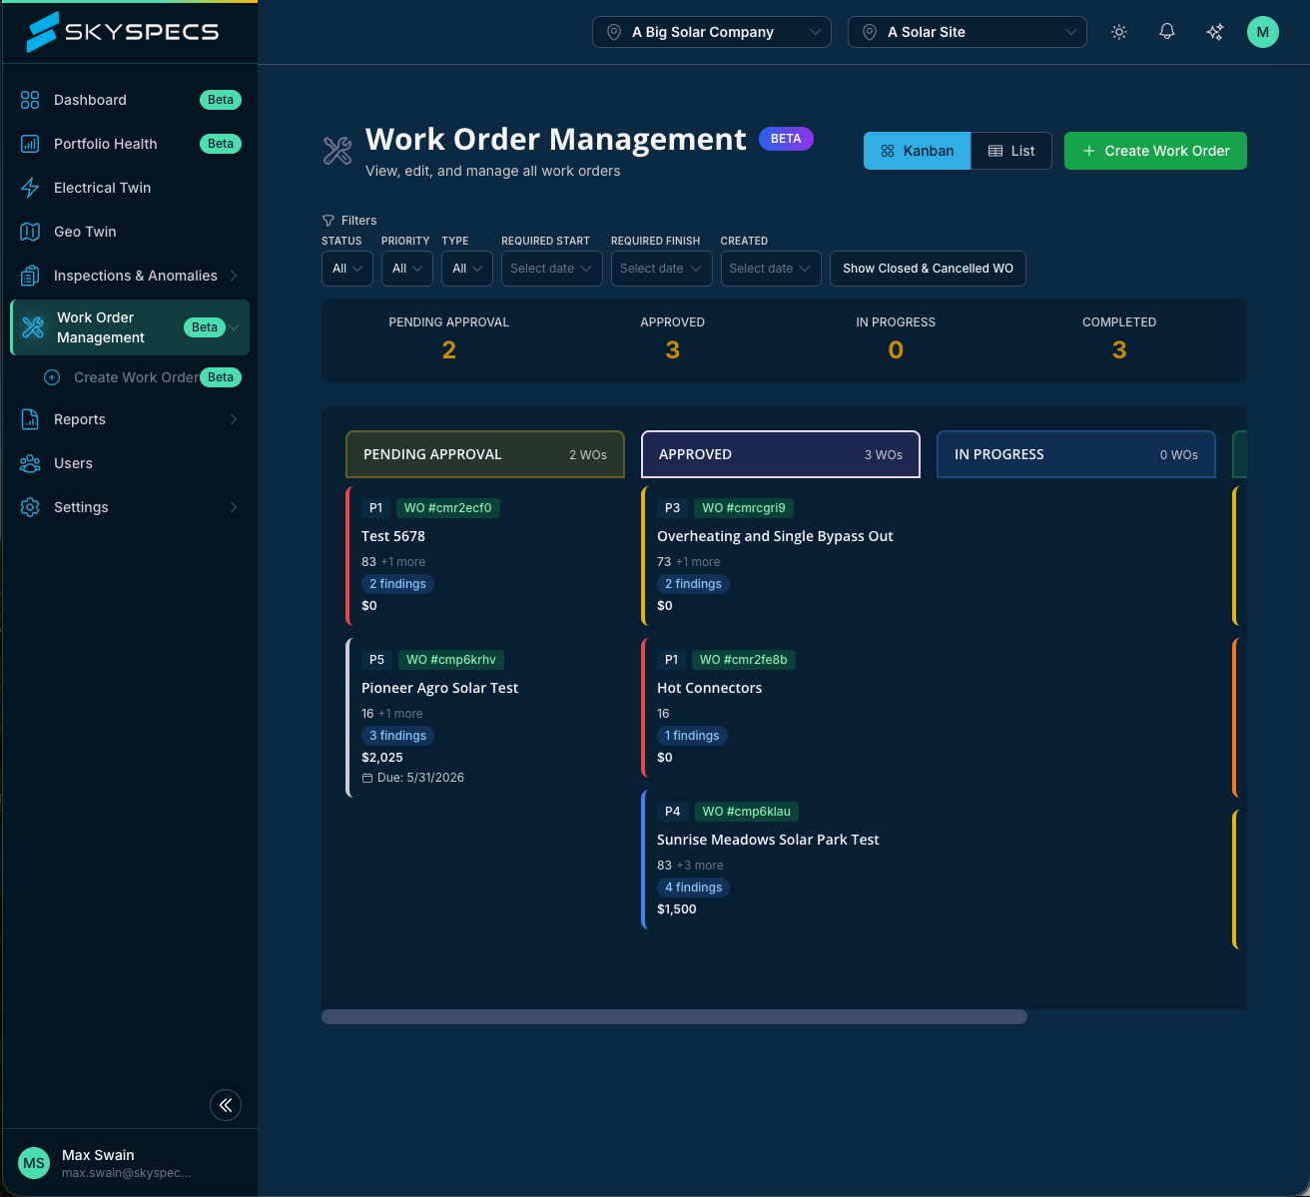Click the wrench icon beside page title
Image resolution: width=1310 pixels, height=1197 pixels.
pos(337,151)
